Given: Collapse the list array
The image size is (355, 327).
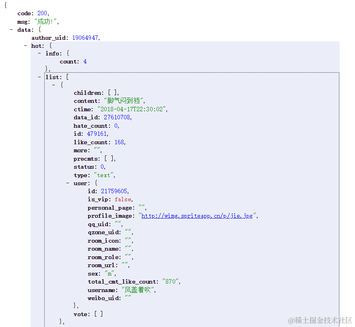Looking at the screenshot, I should [39, 77].
